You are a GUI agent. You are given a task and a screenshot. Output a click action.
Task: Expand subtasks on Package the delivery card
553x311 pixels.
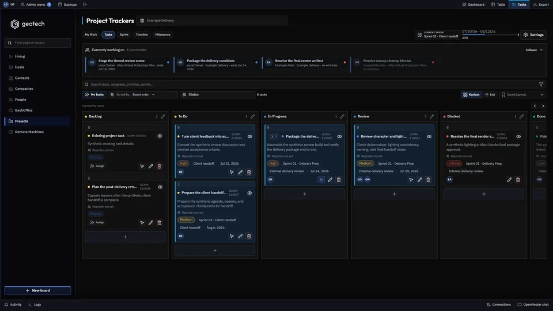(x=273, y=136)
